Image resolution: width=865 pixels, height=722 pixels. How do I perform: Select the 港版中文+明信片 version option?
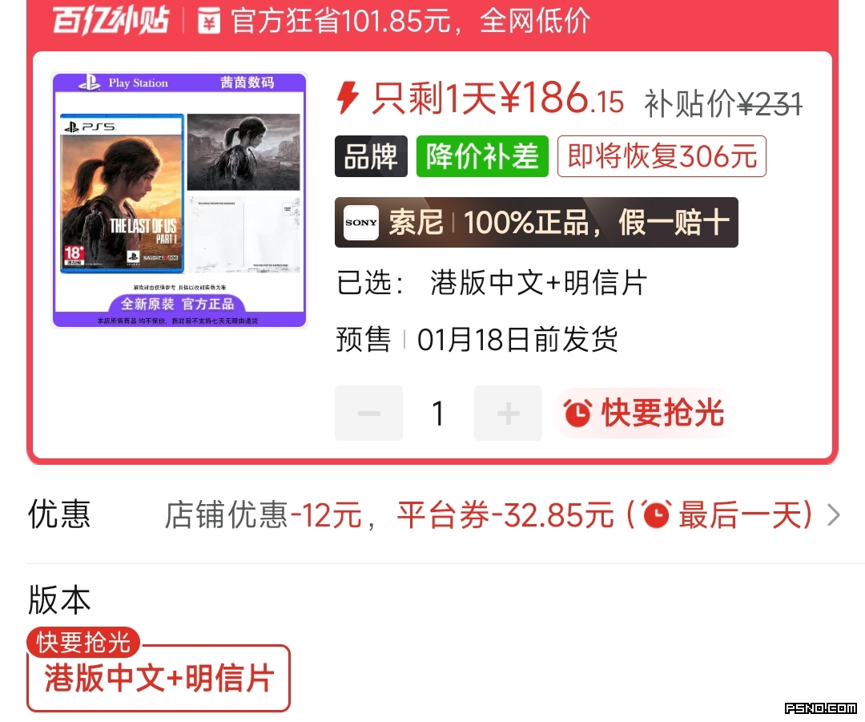[159, 678]
